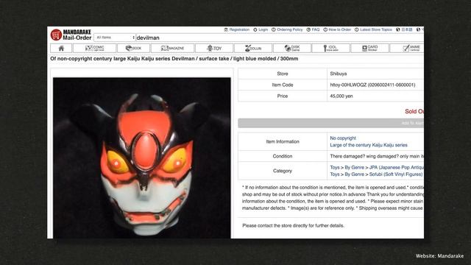This screenshot has height=265, width=471.
Task: Open the Anime category tab
Action: pos(407,48)
